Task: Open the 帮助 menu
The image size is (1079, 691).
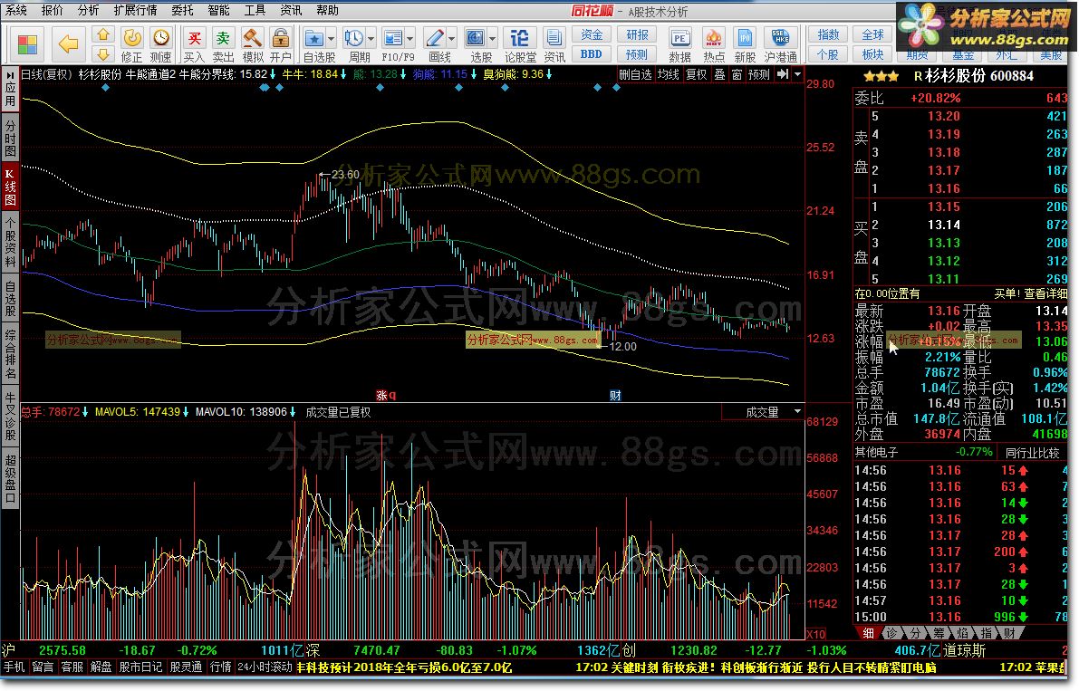Action: (x=328, y=10)
